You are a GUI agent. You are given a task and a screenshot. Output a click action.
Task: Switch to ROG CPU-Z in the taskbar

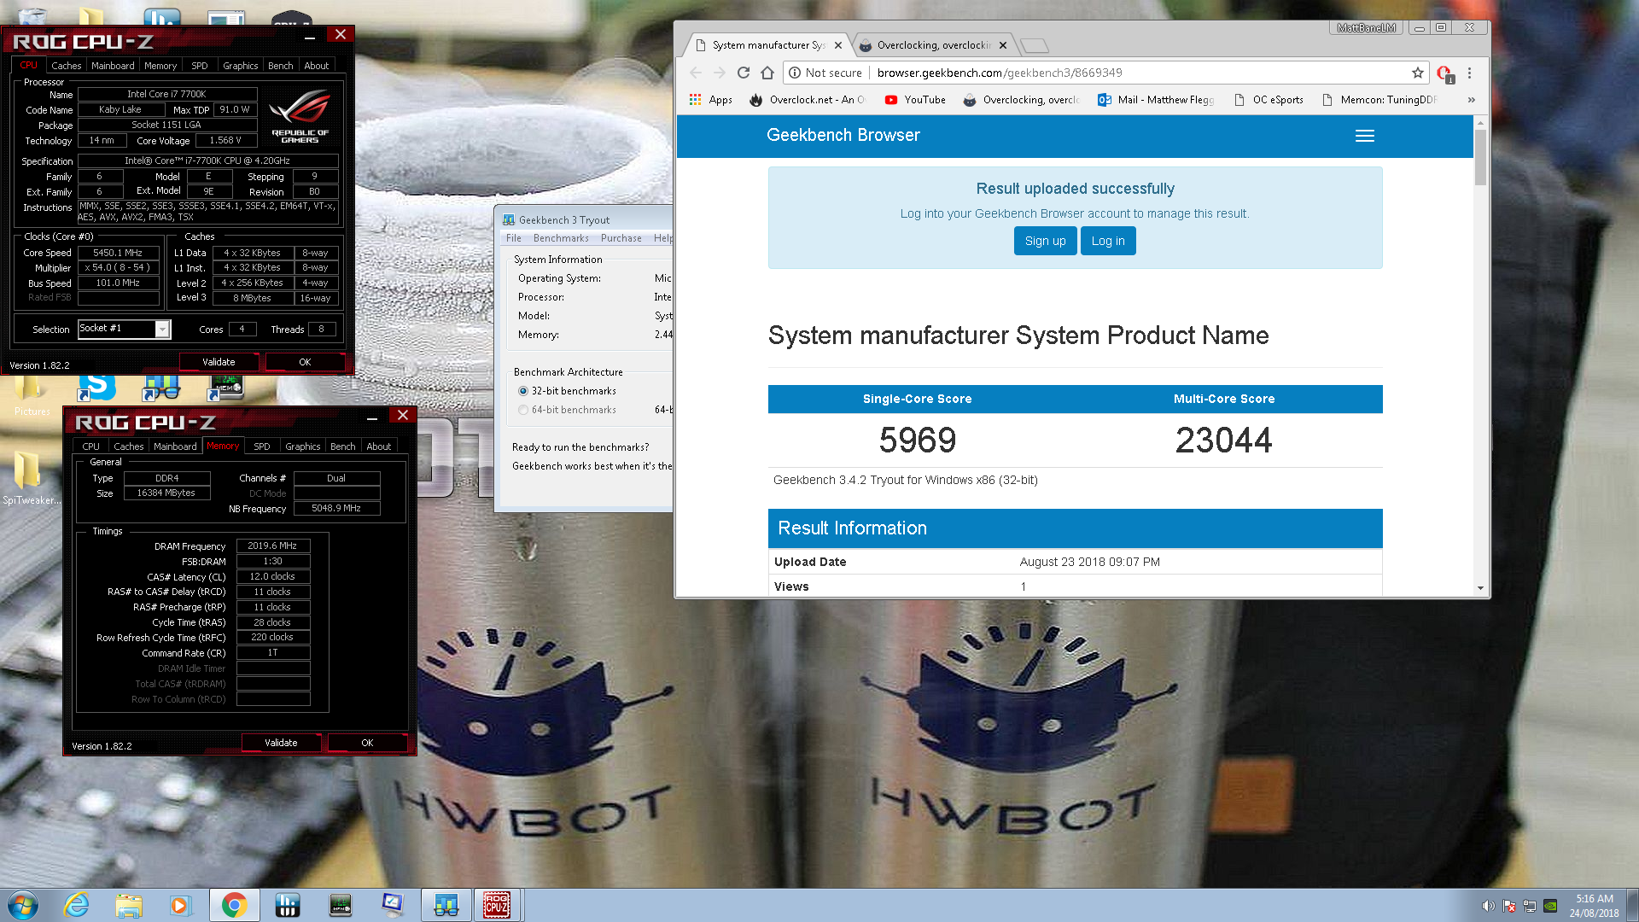[x=497, y=905]
